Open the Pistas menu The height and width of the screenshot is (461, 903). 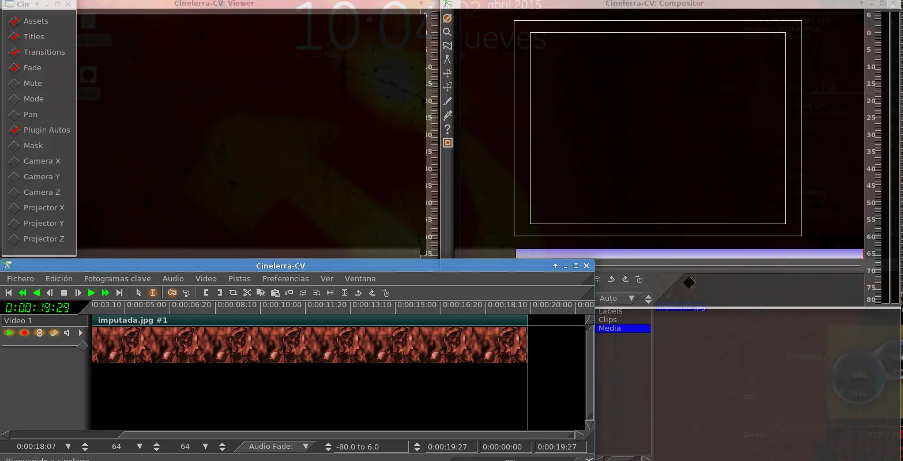[x=239, y=278]
